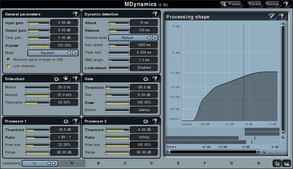Click the Random button

[255, 4]
